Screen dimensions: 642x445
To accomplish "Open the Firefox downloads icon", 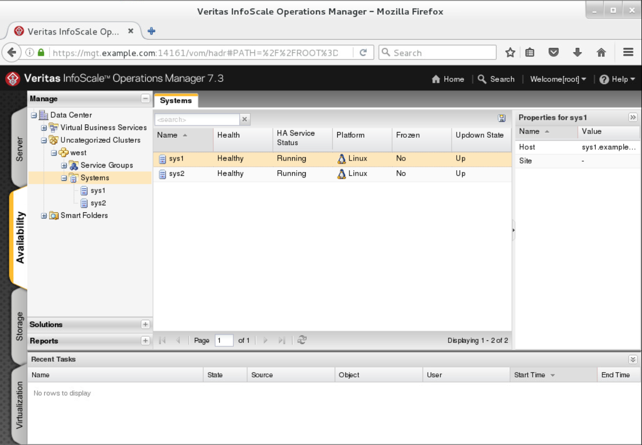I will [x=577, y=52].
